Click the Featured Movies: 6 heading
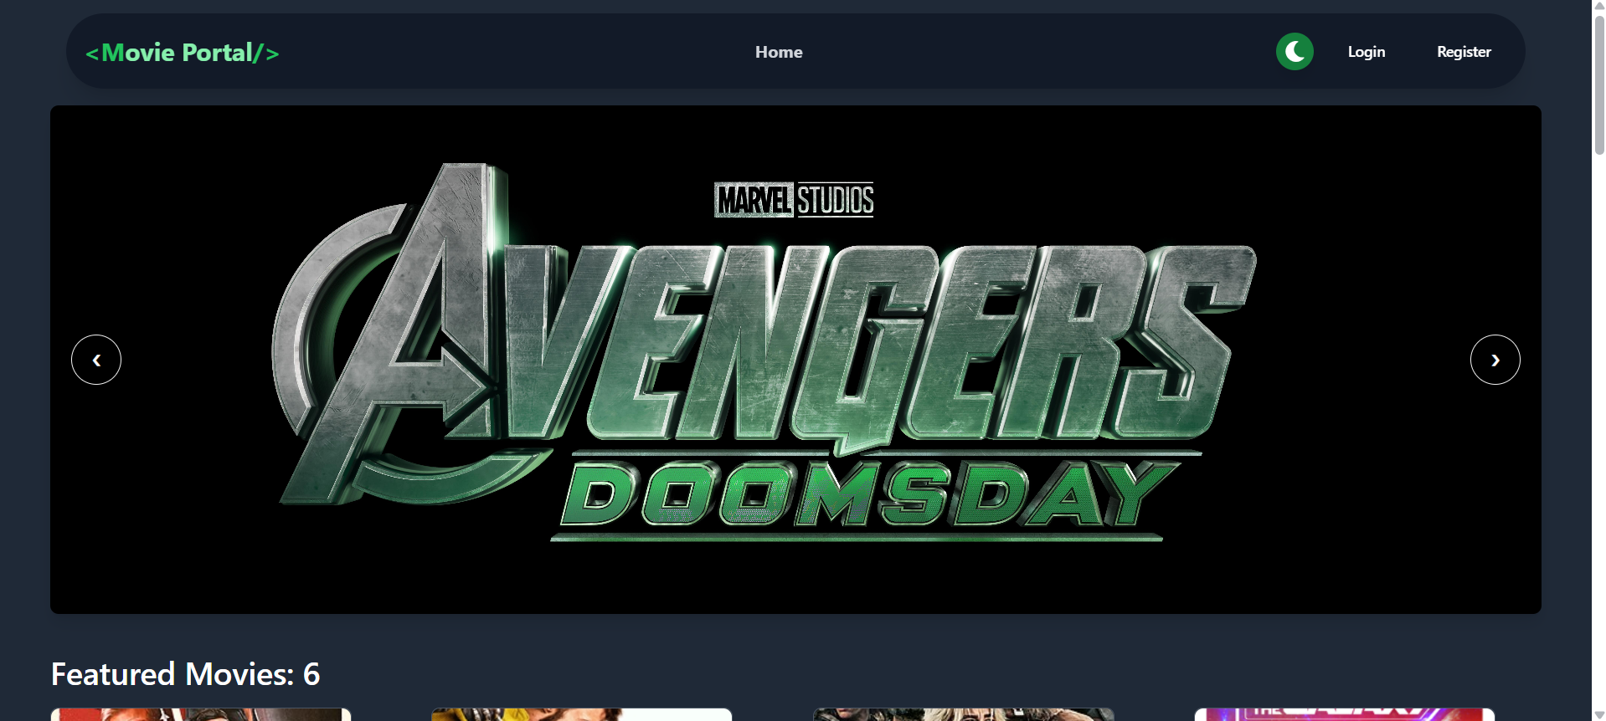 pyautogui.click(x=186, y=674)
